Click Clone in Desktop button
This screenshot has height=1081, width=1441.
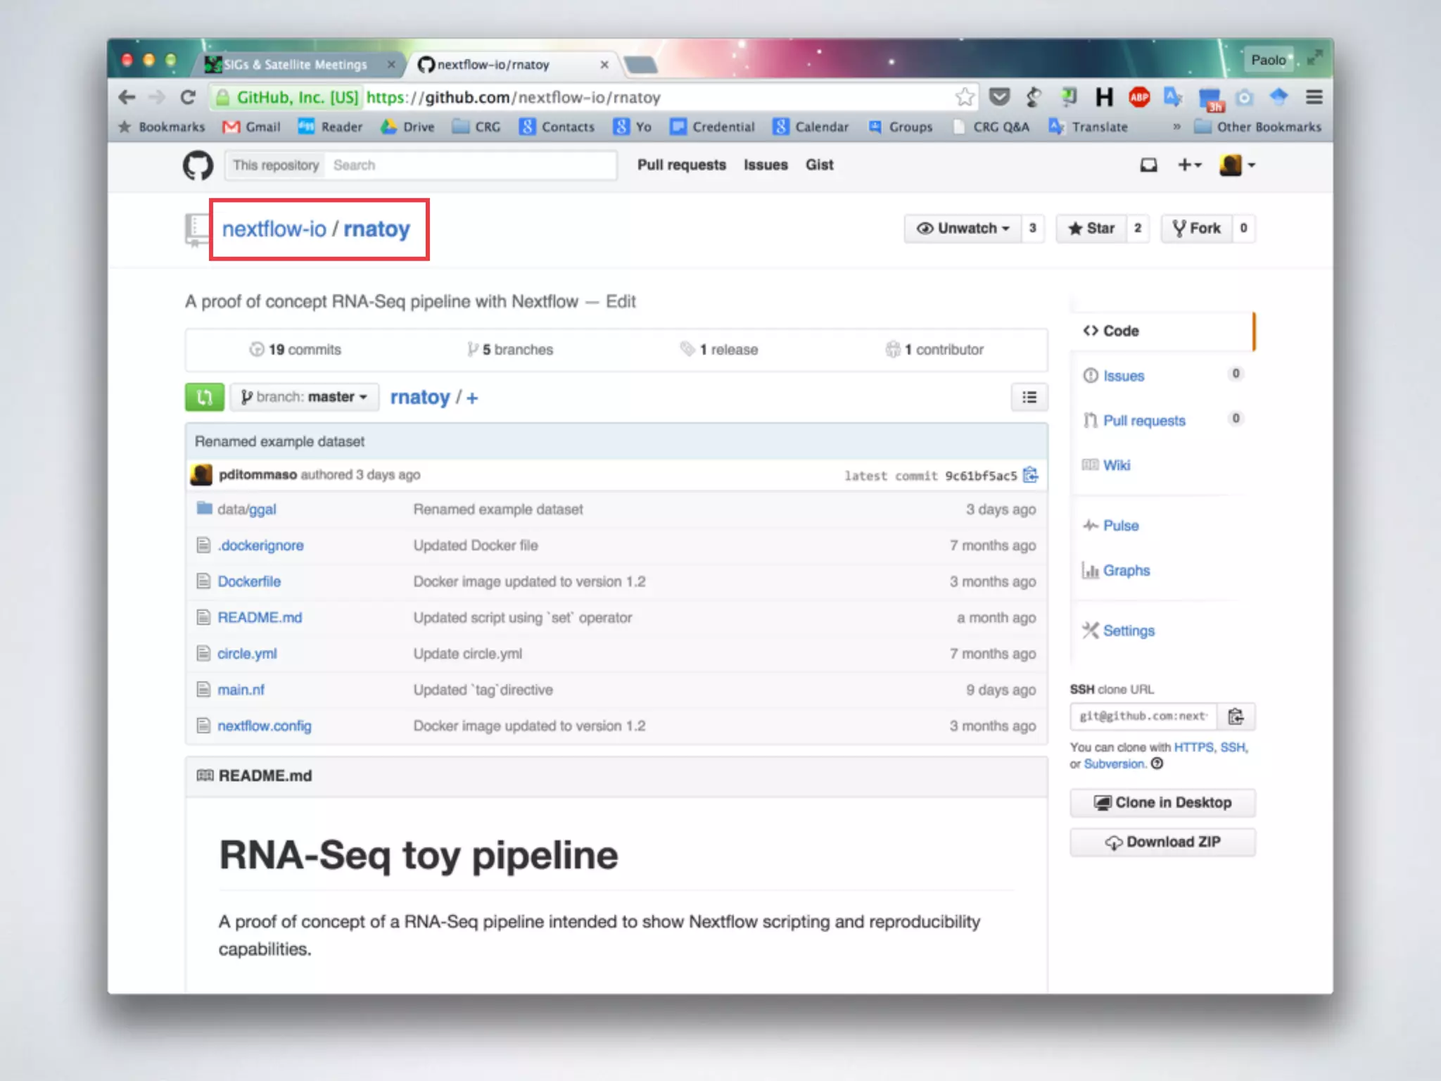1162,803
